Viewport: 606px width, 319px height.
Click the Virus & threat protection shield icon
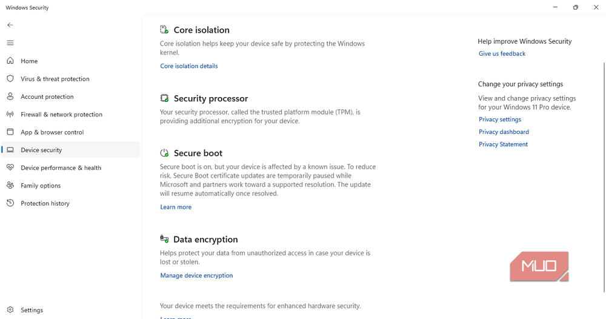click(x=10, y=78)
